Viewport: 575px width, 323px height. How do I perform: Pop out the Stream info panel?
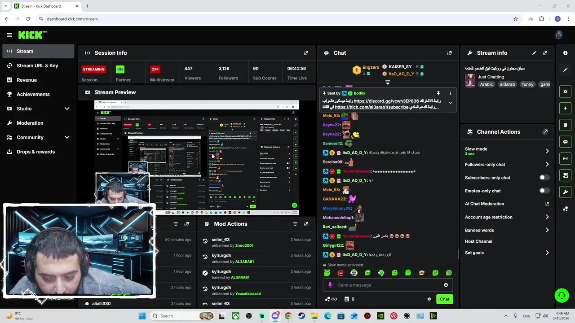545,53
